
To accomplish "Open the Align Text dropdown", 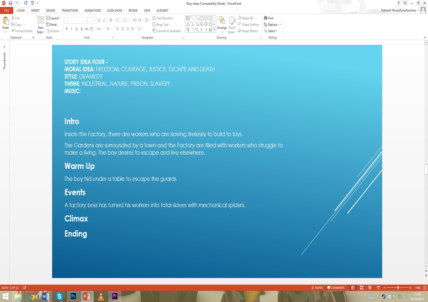I will click(161, 25).
